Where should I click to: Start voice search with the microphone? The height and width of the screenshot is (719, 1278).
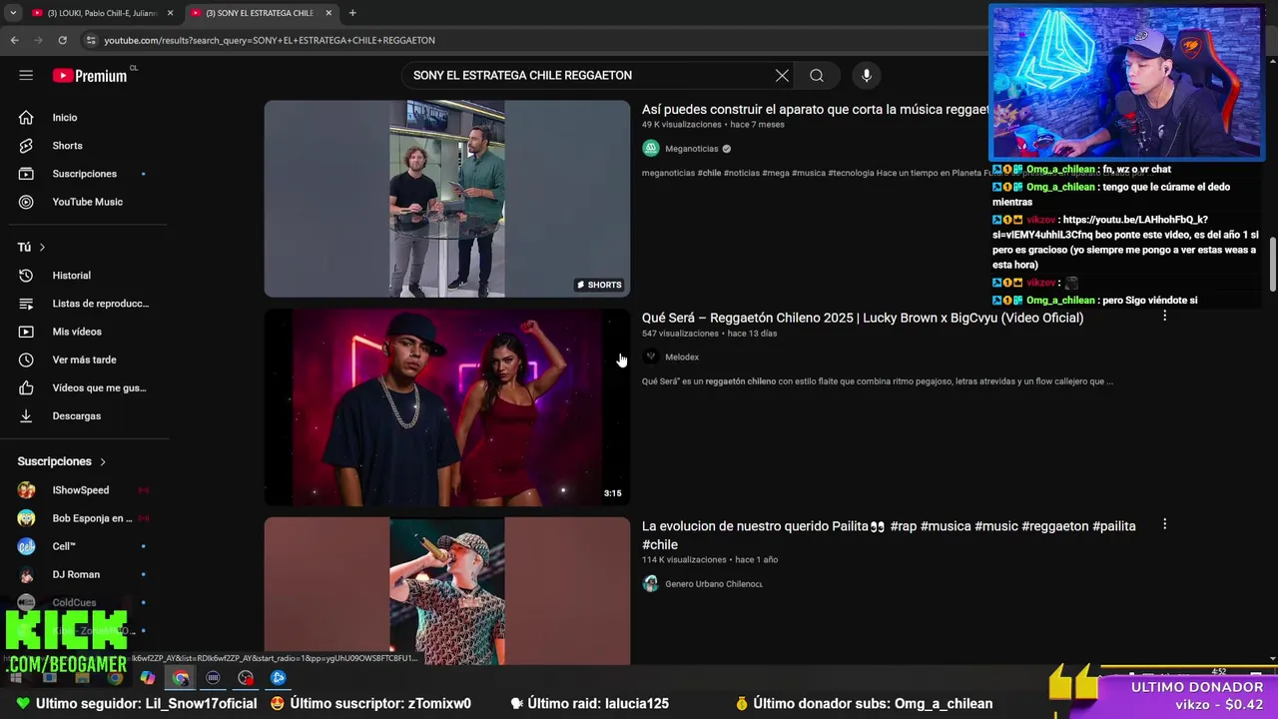tap(867, 75)
